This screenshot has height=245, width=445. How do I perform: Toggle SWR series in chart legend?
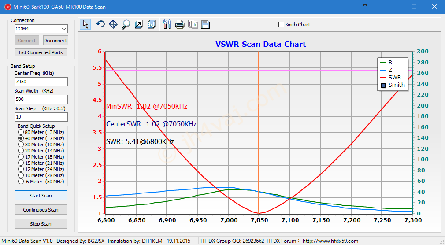point(390,77)
